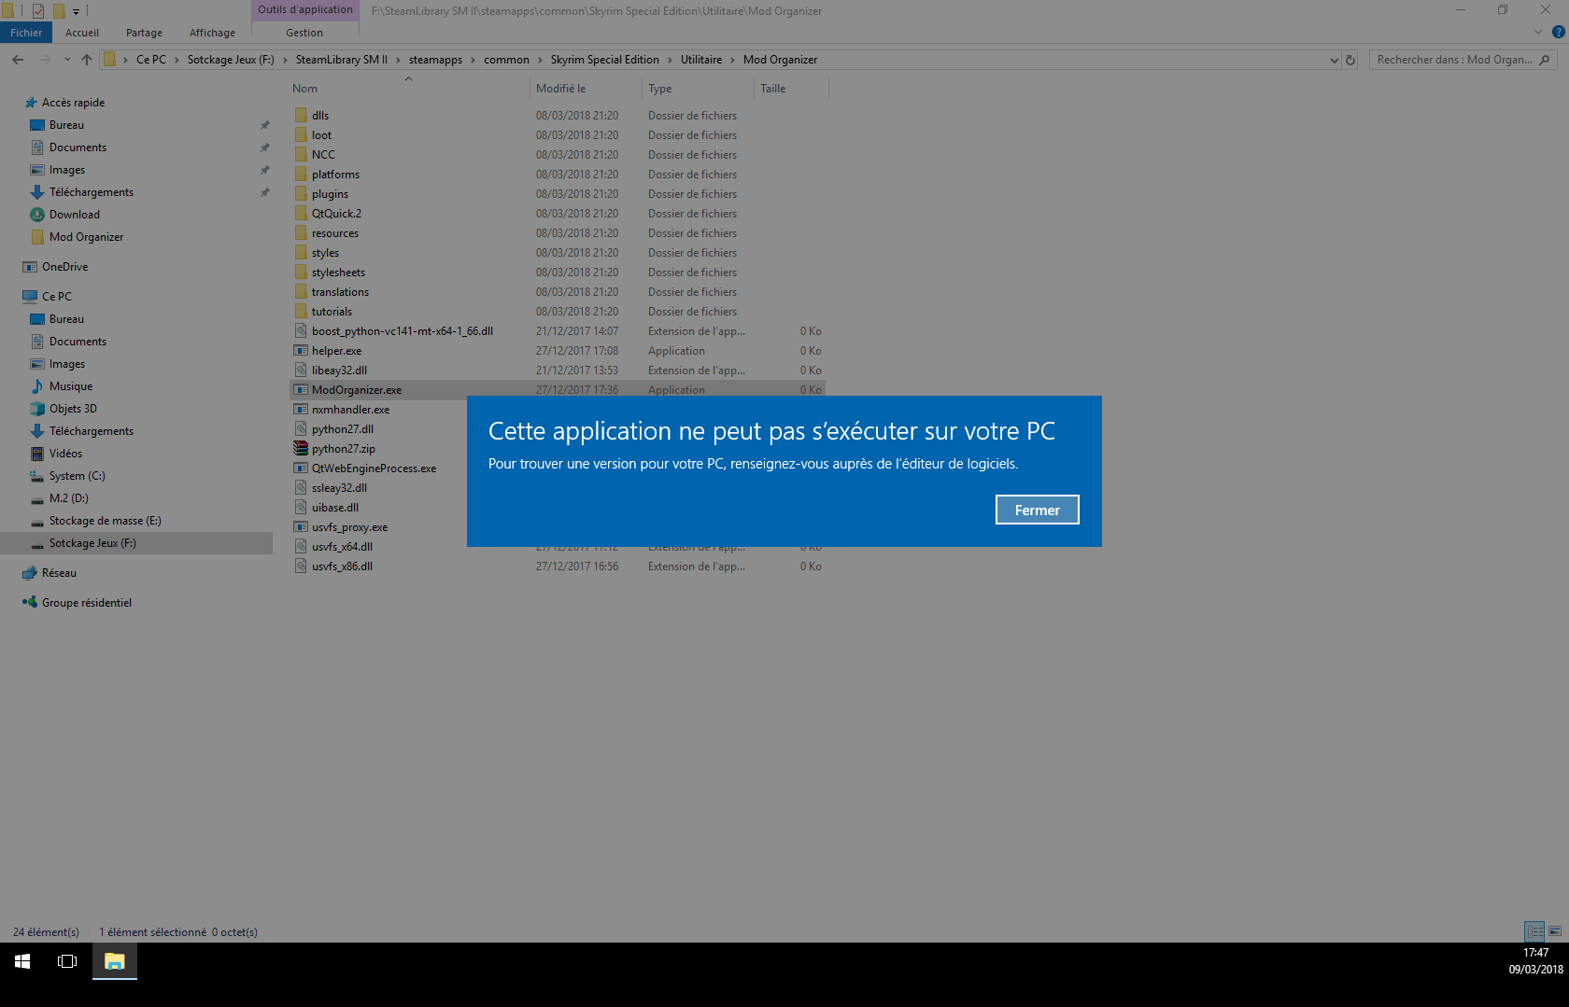Select the dlls folder icon
This screenshot has height=1007, width=1569.
click(301, 116)
